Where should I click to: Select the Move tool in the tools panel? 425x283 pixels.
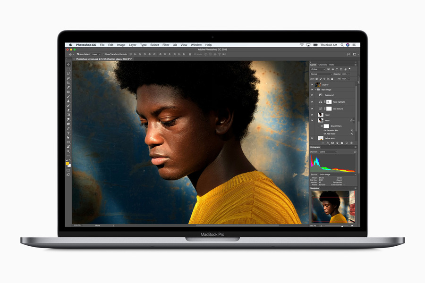pos(68,65)
